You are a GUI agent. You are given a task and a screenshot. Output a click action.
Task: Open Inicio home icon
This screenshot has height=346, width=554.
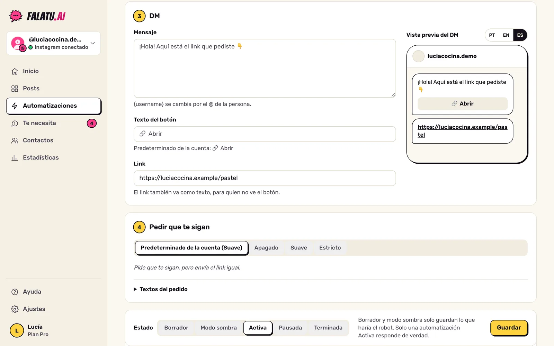pos(15,71)
